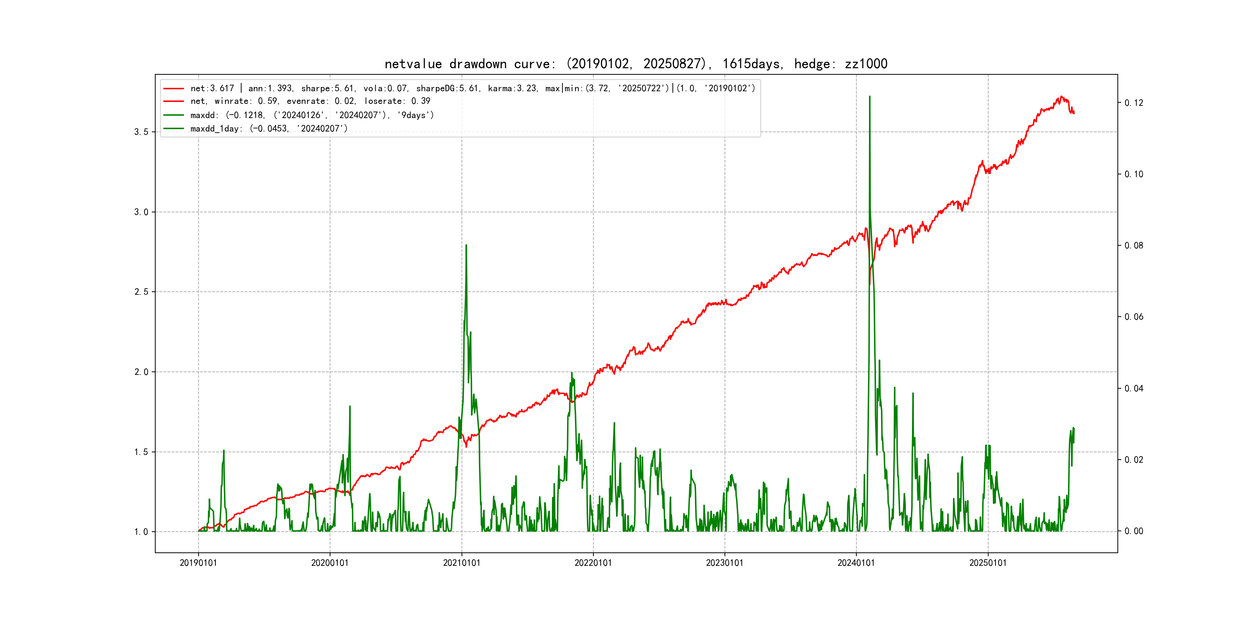Click the green maxdd legend line sample
This screenshot has height=621, width=1242.
click(174, 115)
